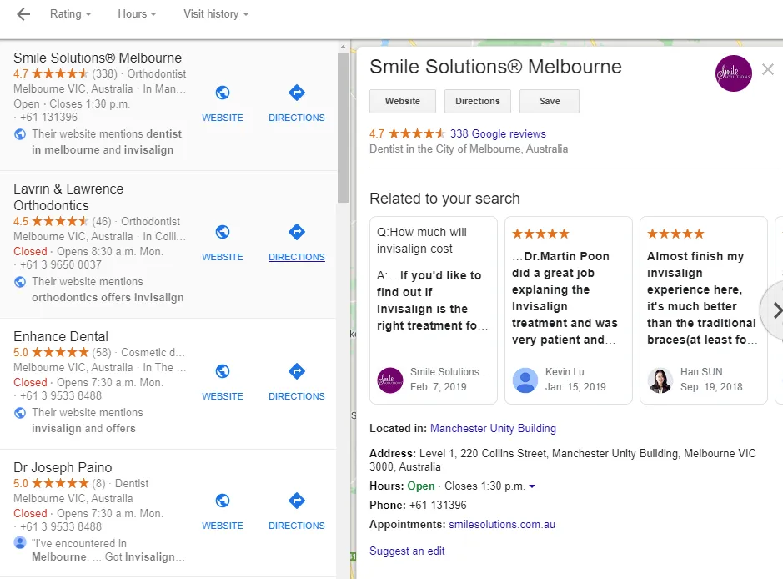Open WEBSITE link for Dr Joseph Paino
This screenshot has width=783, height=579.
pyautogui.click(x=223, y=526)
